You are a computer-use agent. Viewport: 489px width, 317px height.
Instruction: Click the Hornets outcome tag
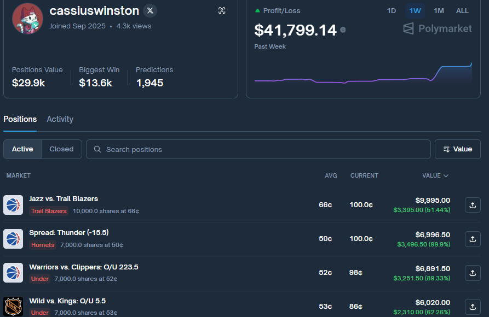43,245
